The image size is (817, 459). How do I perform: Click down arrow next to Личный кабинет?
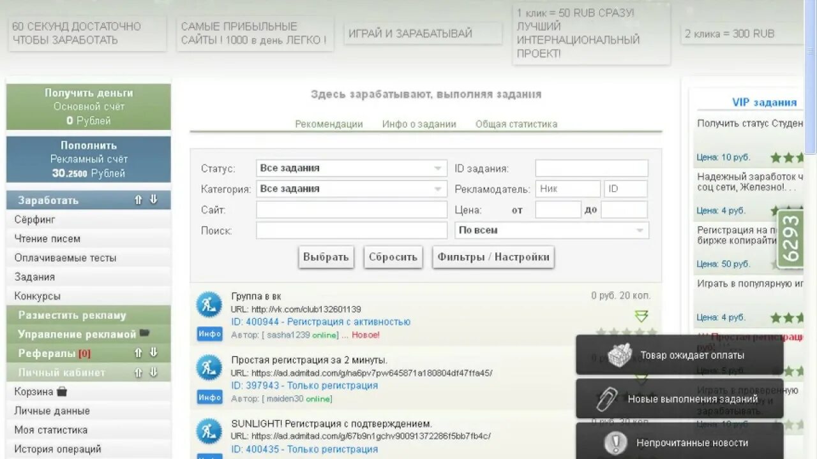point(153,372)
